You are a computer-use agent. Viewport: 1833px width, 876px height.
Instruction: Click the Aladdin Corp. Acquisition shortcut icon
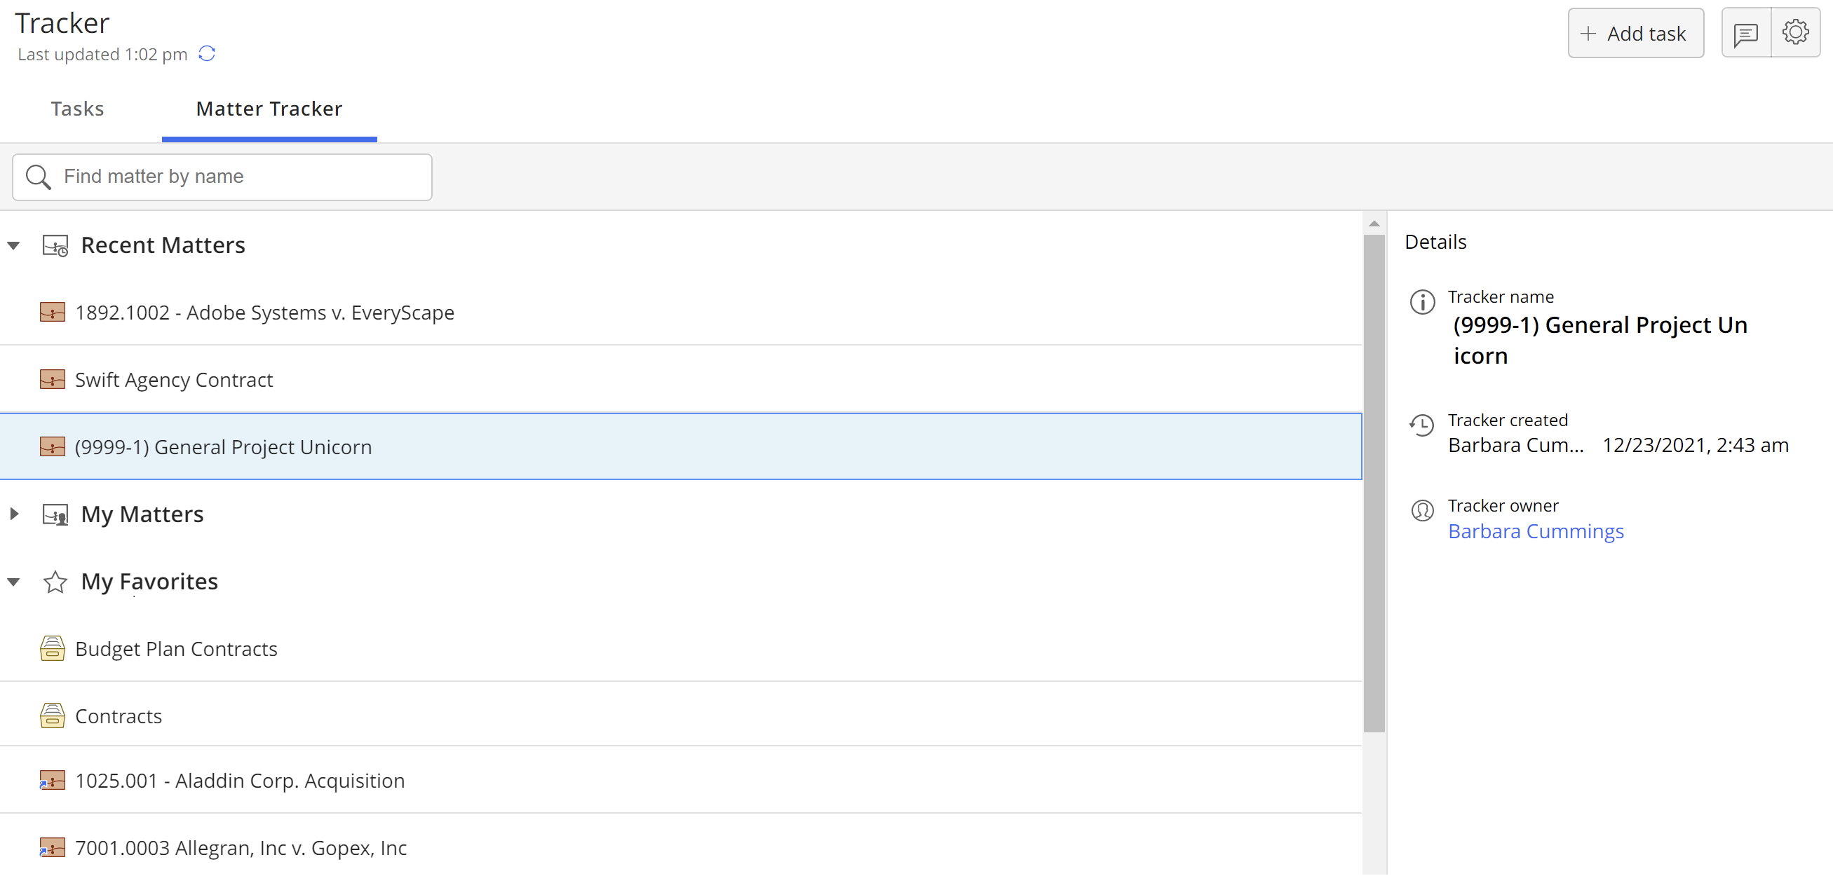[52, 781]
